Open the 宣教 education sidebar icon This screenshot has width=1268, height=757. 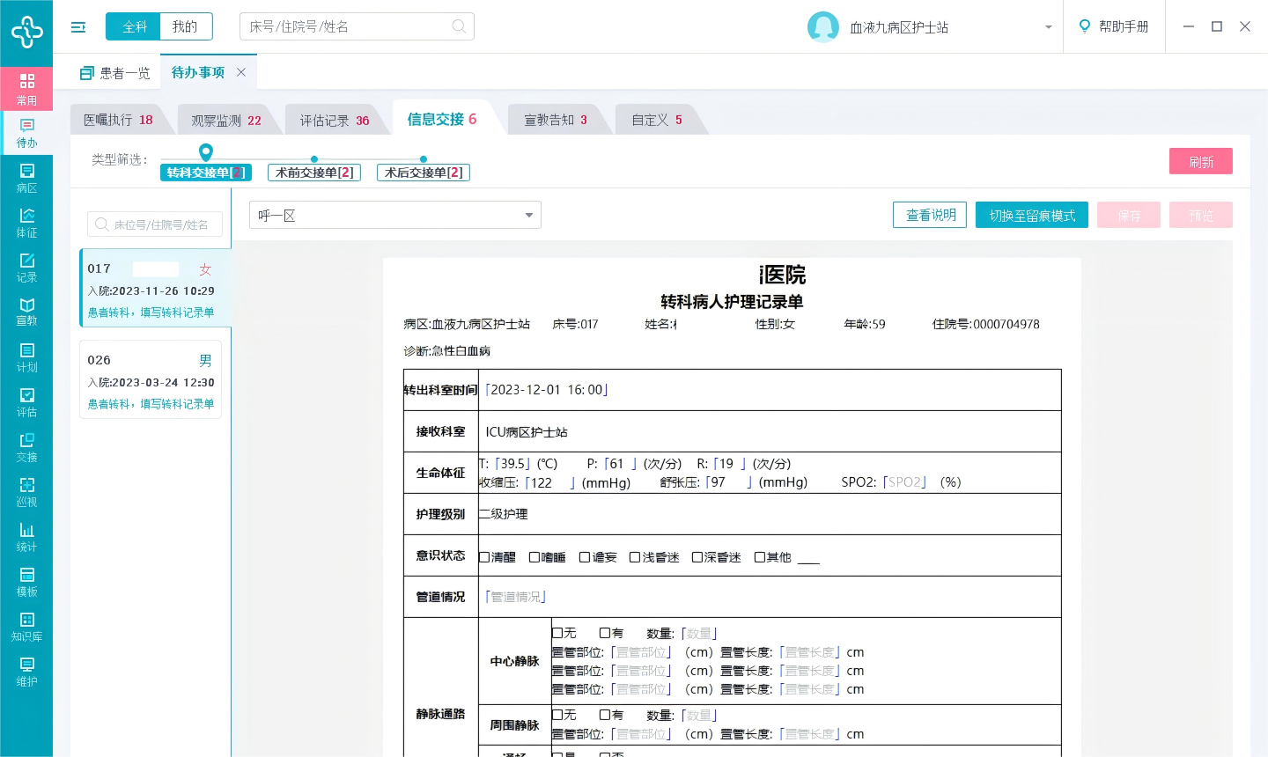pyautogui.click(x=26, y=312)
